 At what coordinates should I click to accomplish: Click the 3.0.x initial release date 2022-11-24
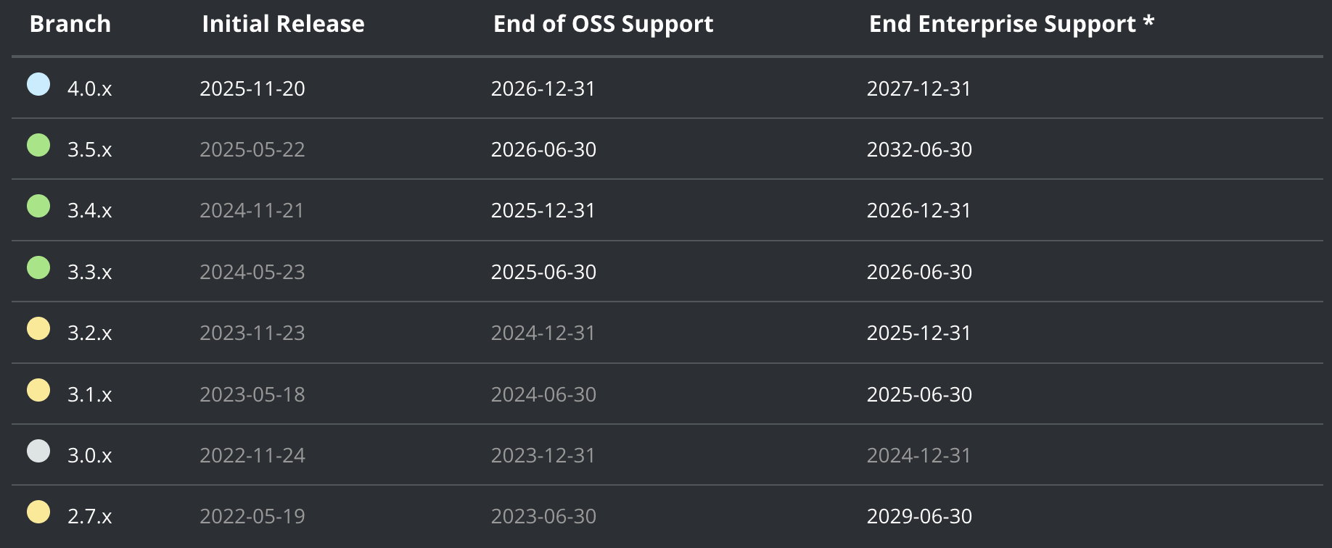click(x=252, y=455)
